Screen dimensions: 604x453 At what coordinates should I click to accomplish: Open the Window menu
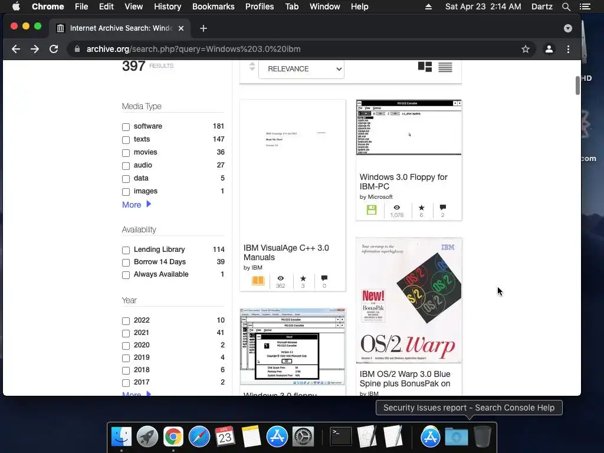[x=325, y=6]
